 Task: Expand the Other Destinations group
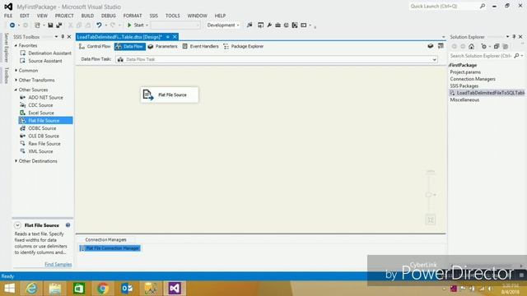click(16, 161)
